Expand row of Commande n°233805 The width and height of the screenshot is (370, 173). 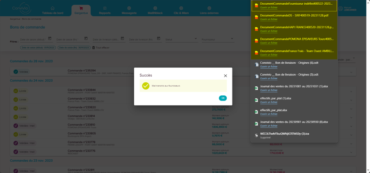click(351, 135)
